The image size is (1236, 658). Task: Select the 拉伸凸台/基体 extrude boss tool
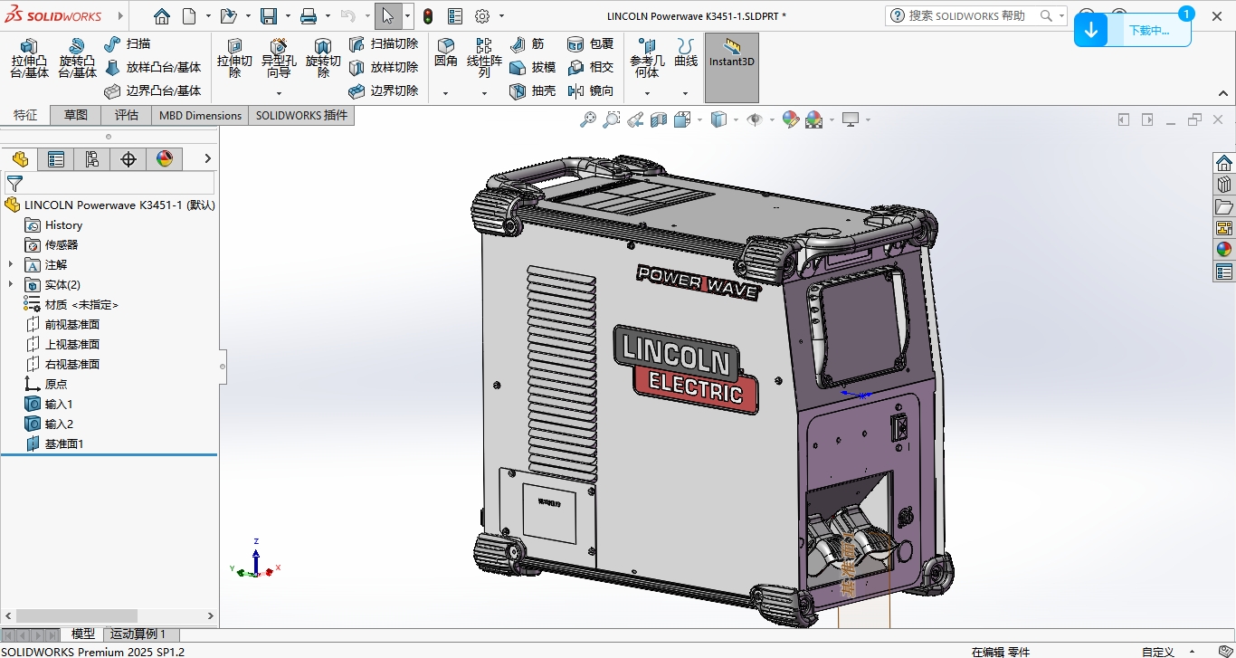(x=30, y=59)
